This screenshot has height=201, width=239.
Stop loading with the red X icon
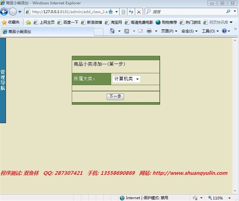pos(139,12)
